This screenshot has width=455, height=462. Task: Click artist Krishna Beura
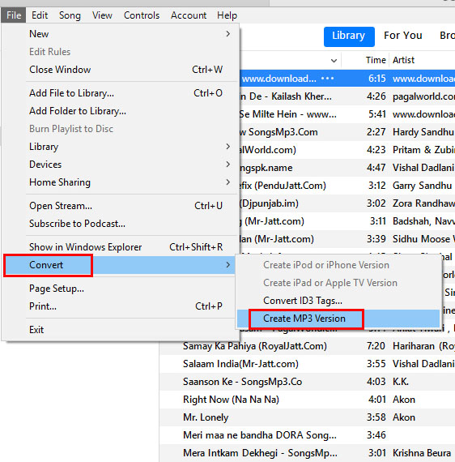[x=422, y=453]
